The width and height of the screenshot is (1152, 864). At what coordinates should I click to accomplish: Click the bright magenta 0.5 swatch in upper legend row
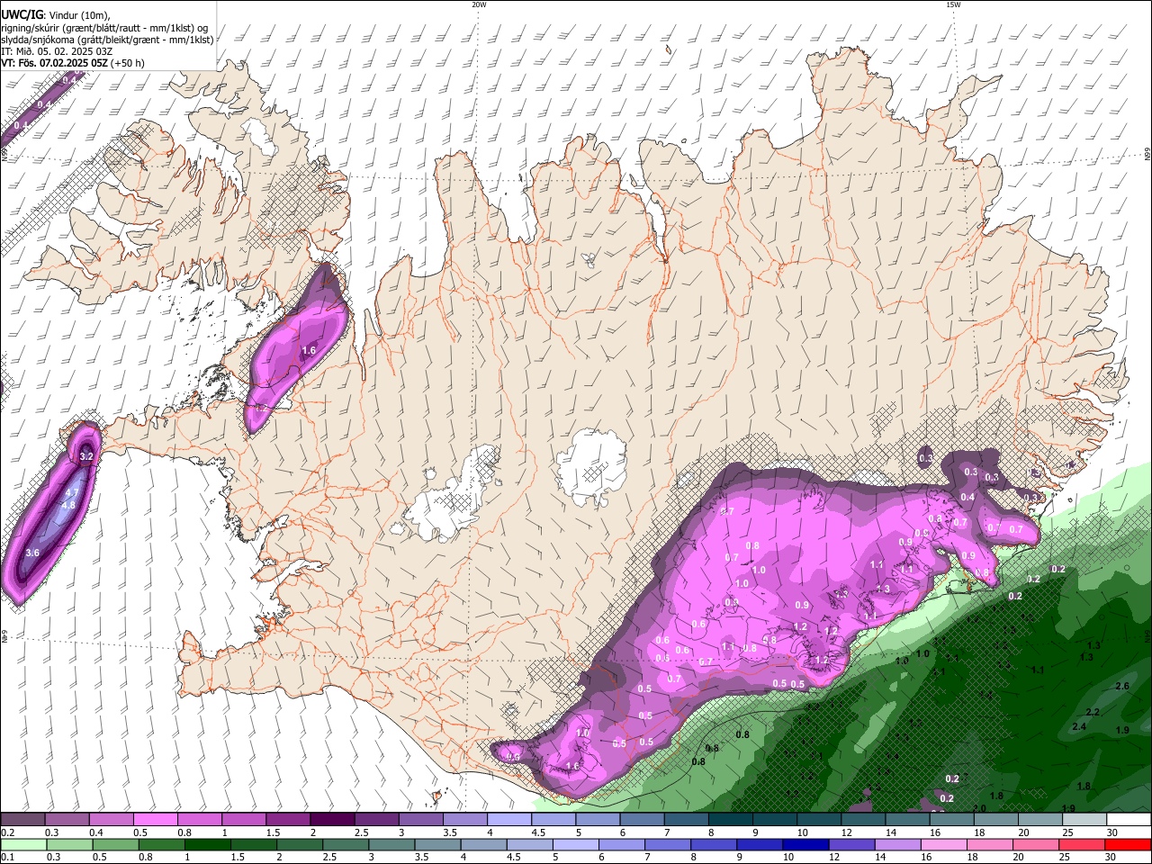(x=155, y=820)
